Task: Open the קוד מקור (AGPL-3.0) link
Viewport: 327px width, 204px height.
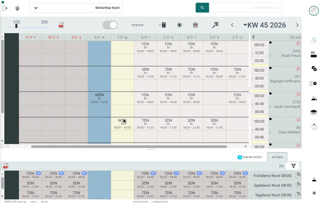Action: pos(15,202)
